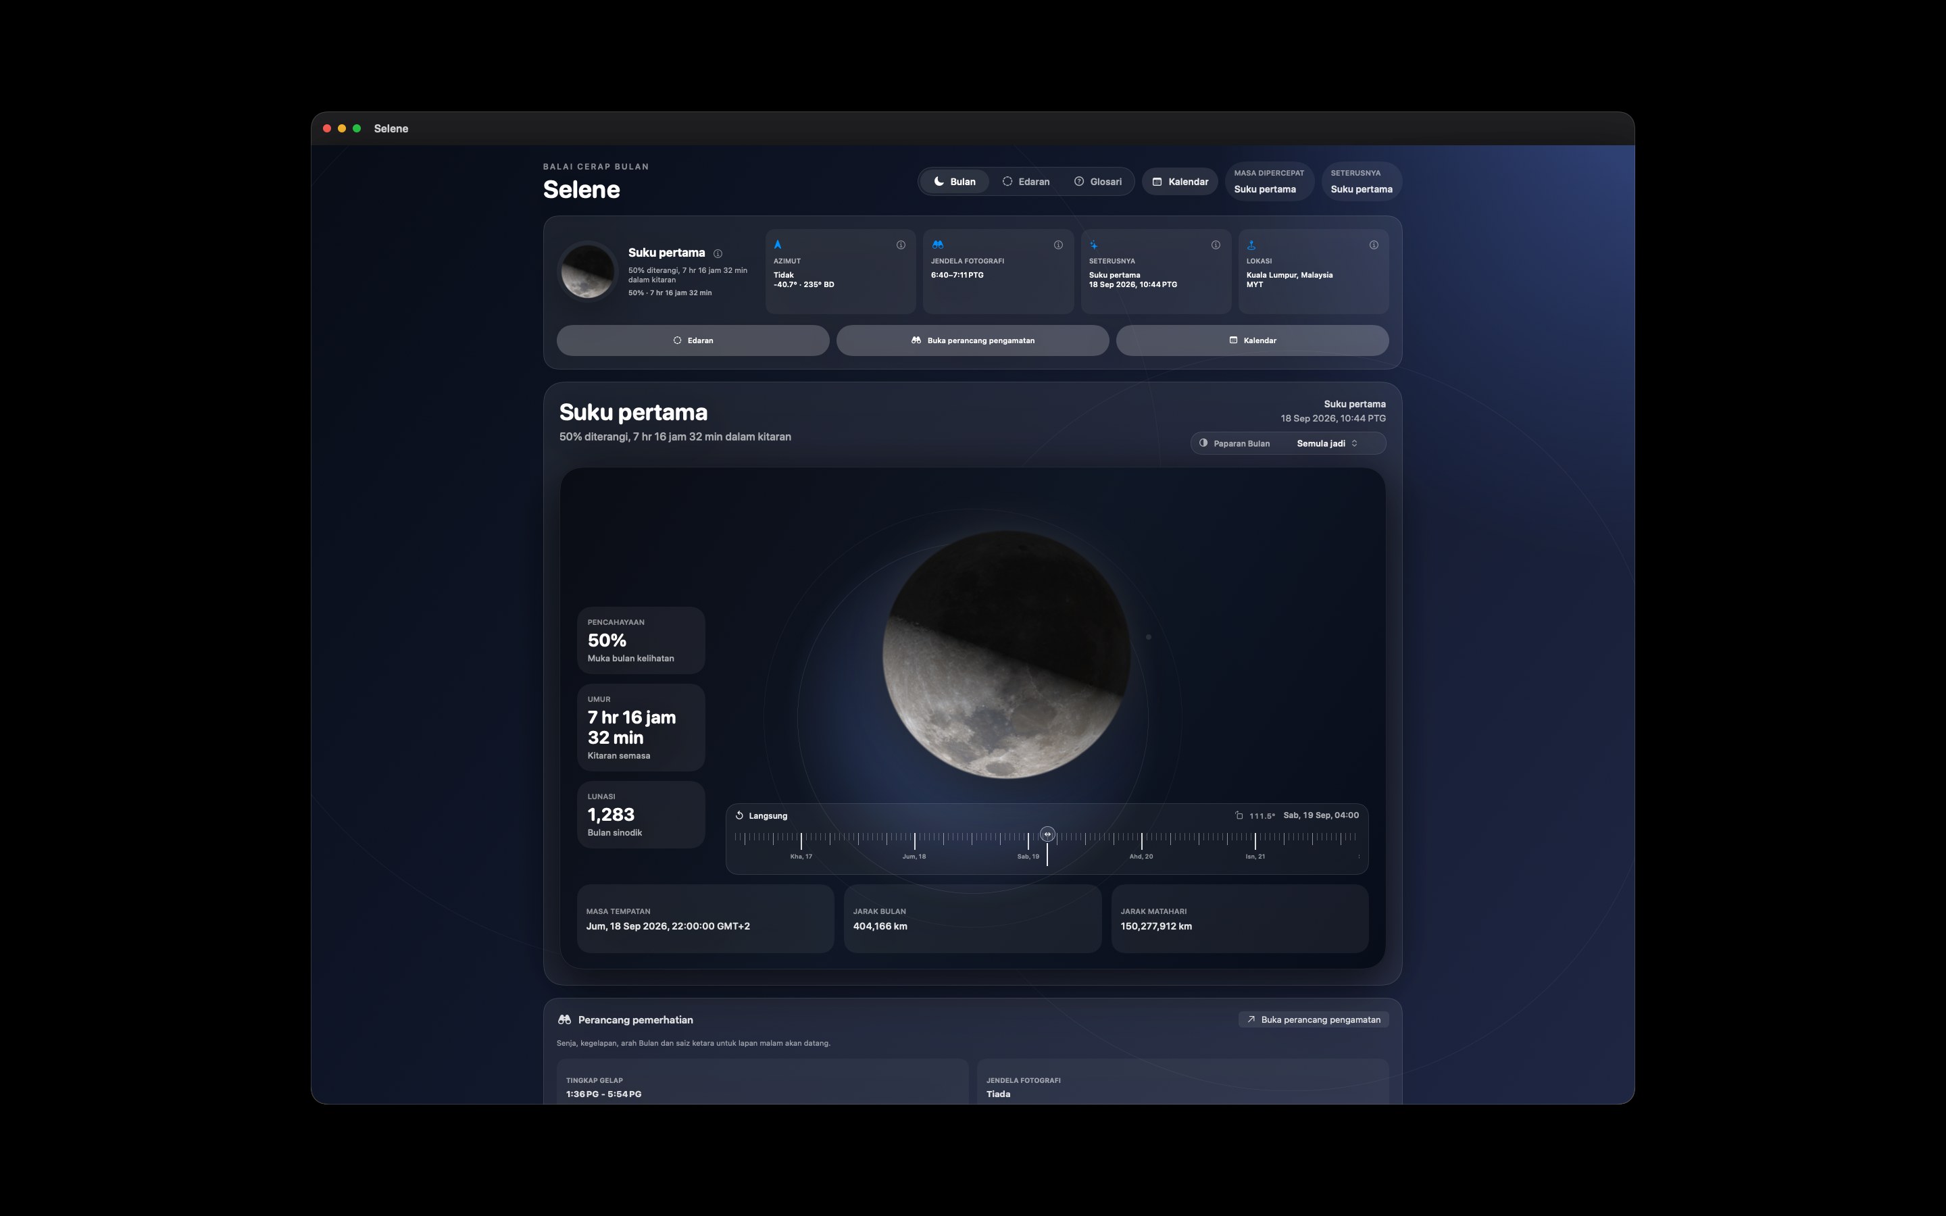The image size is (1946, 1216).
Task: Click the binoculars icon beside Perancang pemerhatian
Action: pos(564,1020)
